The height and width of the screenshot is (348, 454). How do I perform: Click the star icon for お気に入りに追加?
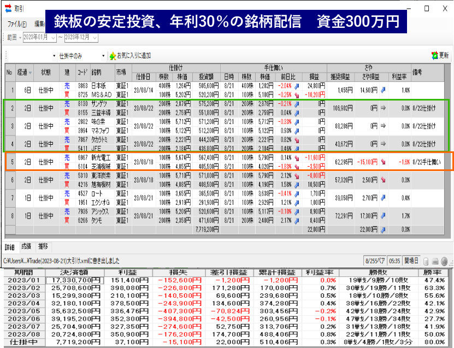(113, 56)
